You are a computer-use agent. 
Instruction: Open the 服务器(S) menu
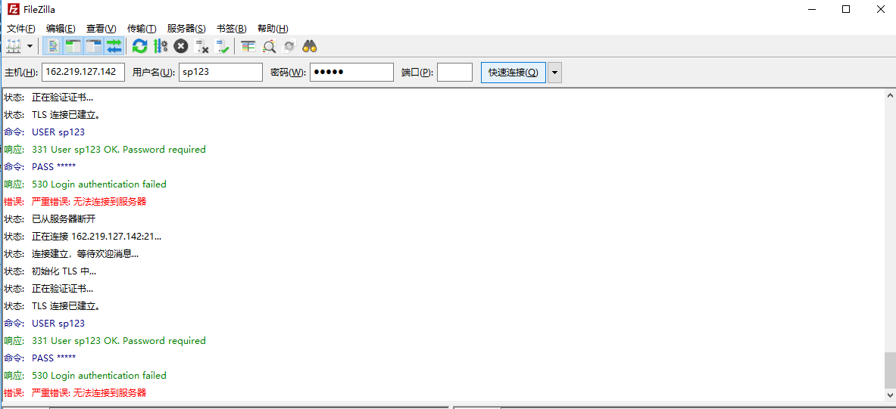pos(186,29)
